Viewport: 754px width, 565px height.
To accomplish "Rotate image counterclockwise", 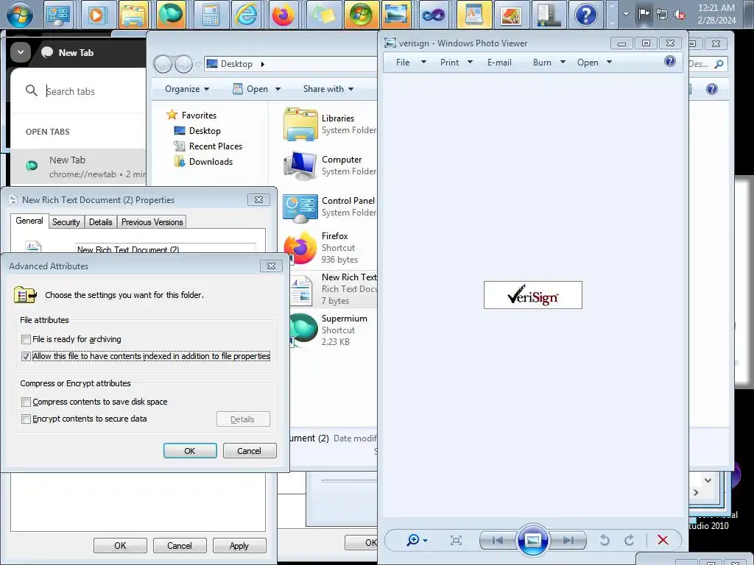I will [605, 541].
